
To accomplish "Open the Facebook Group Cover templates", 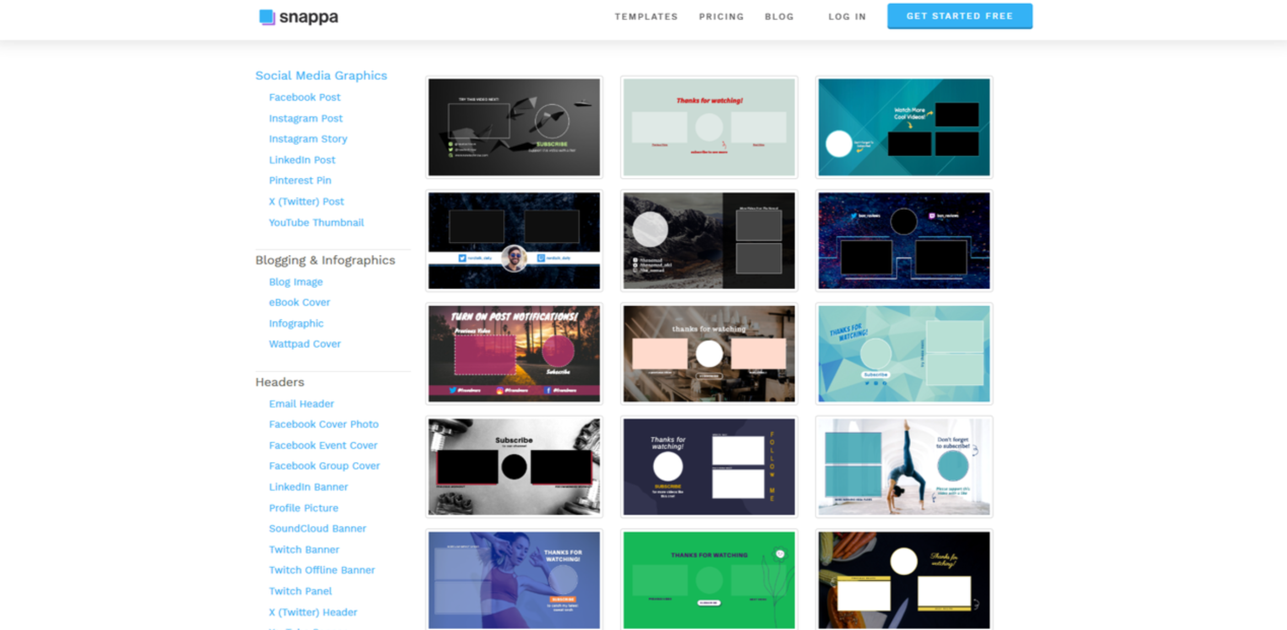I will [x=324, y=466].
